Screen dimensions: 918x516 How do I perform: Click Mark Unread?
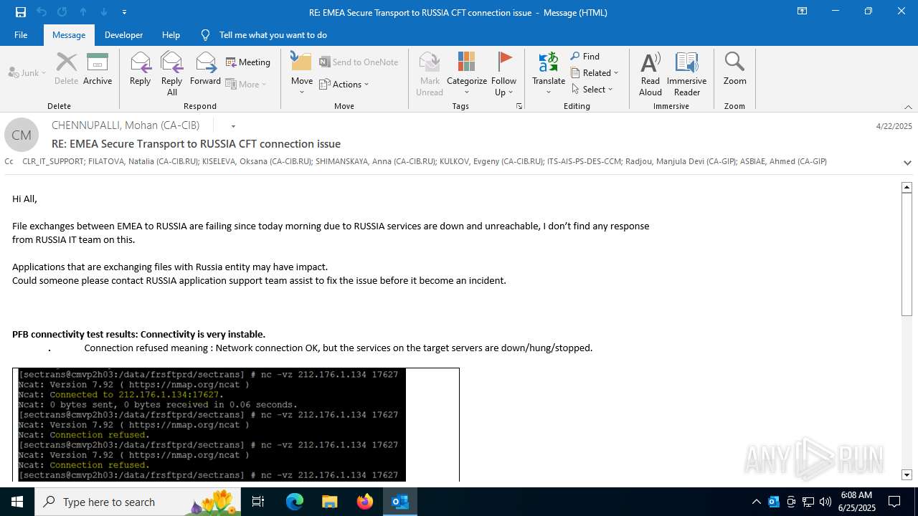430,74
